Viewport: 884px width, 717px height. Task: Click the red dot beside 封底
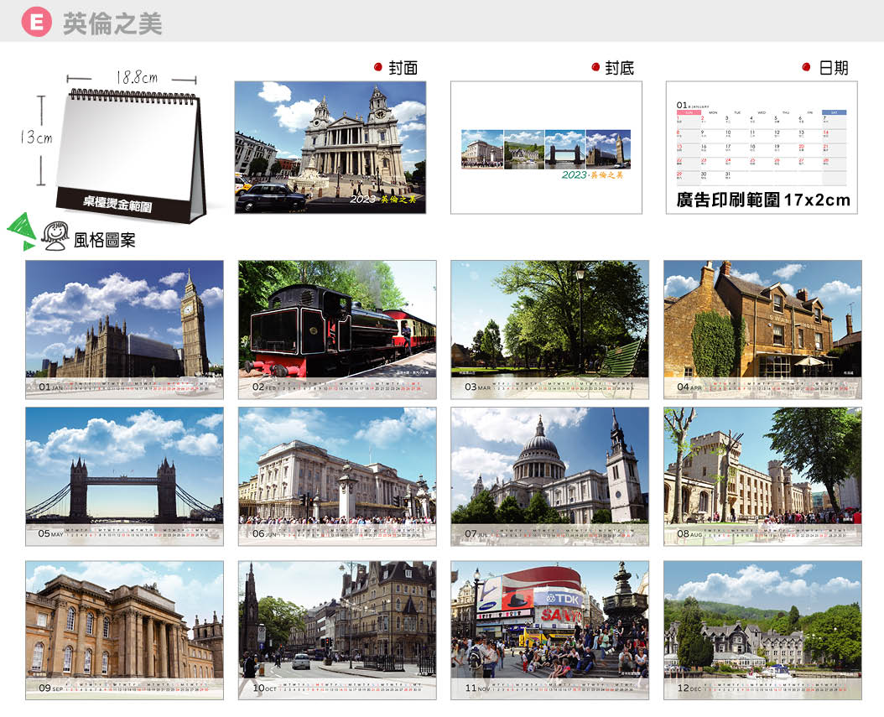point(595,67)
